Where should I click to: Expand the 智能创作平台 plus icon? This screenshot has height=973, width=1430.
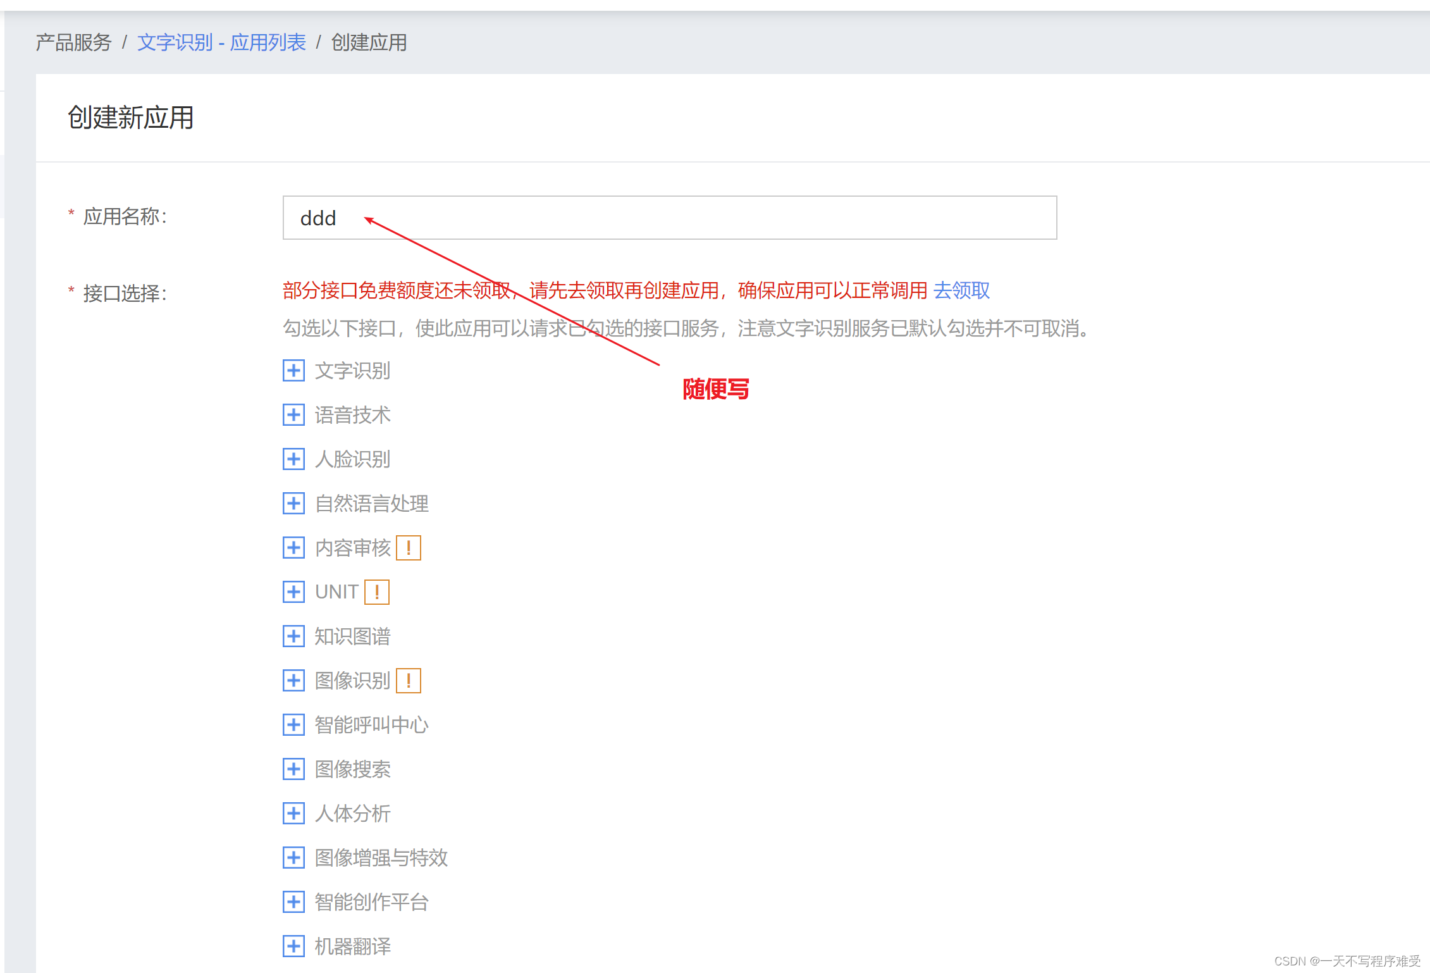coord(293,902)
